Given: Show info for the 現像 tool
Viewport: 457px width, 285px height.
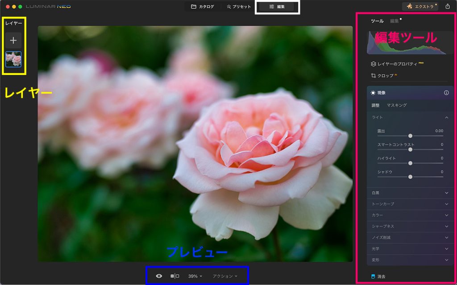Looking at the screenshot, I should coord(446,93).
